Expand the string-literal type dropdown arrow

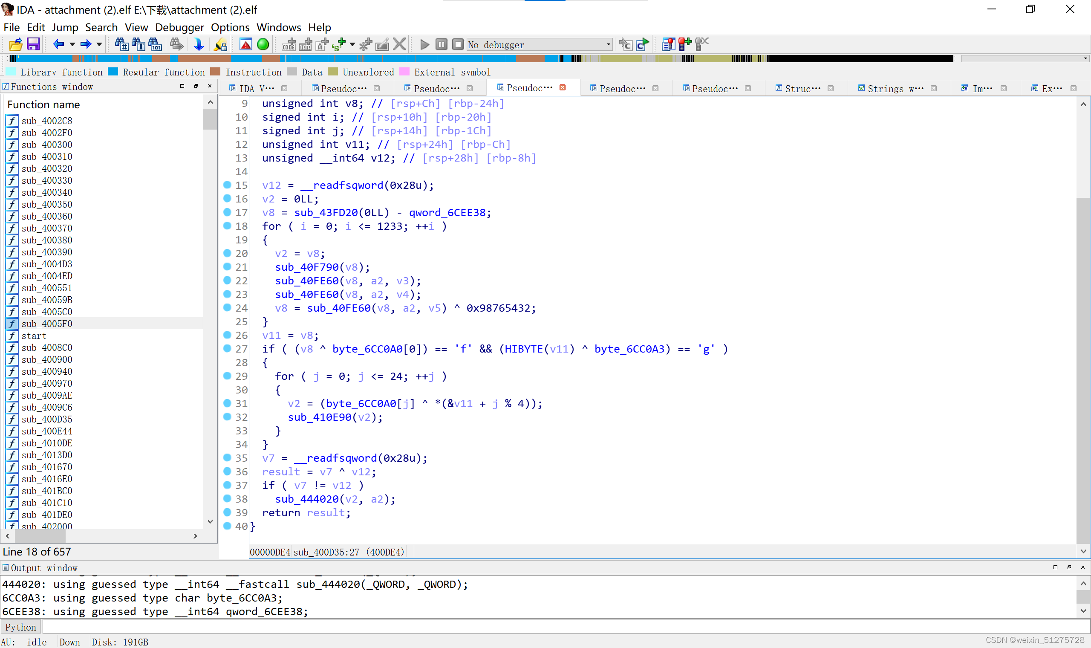click(352, 44)
